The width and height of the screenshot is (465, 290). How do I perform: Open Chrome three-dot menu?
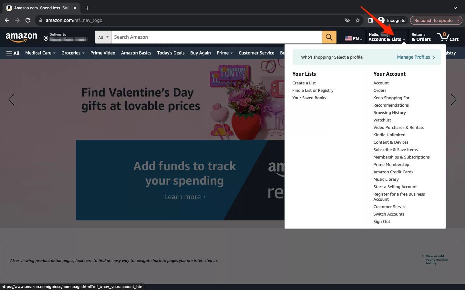[x=458, y=20]
